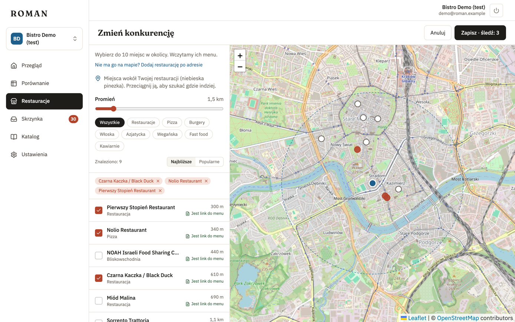Expand Bistro Demo account switcher
This screenshot has height=322, width=515.
[x=44, y=39]
